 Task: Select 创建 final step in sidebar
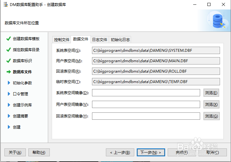pyautogui.click(x=17, y=127)
